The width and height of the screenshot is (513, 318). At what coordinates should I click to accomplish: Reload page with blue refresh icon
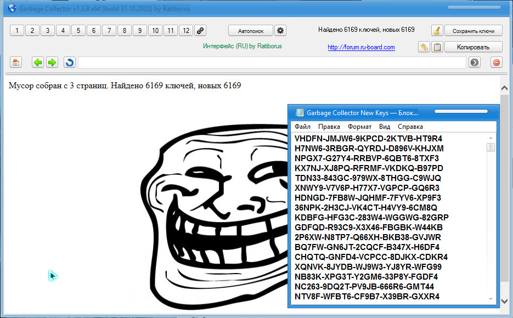[x=69, y=63]
